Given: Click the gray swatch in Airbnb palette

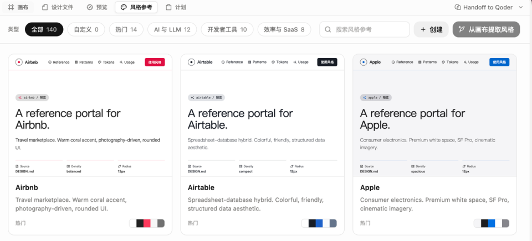Looking at the screenshot, I should point(161,223).
